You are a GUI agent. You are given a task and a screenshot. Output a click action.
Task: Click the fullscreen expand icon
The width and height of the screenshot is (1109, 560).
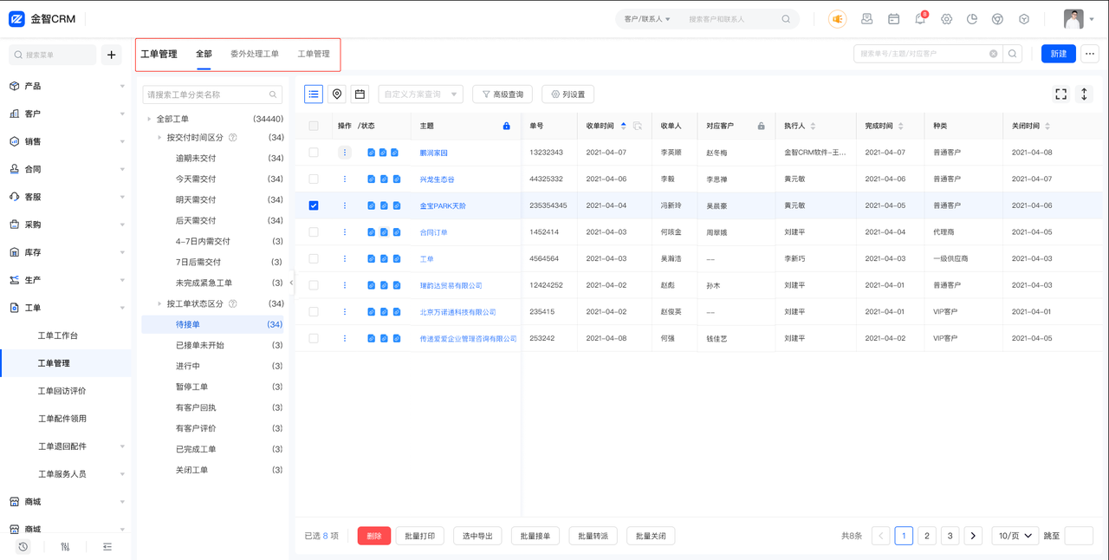[1060, 94]
